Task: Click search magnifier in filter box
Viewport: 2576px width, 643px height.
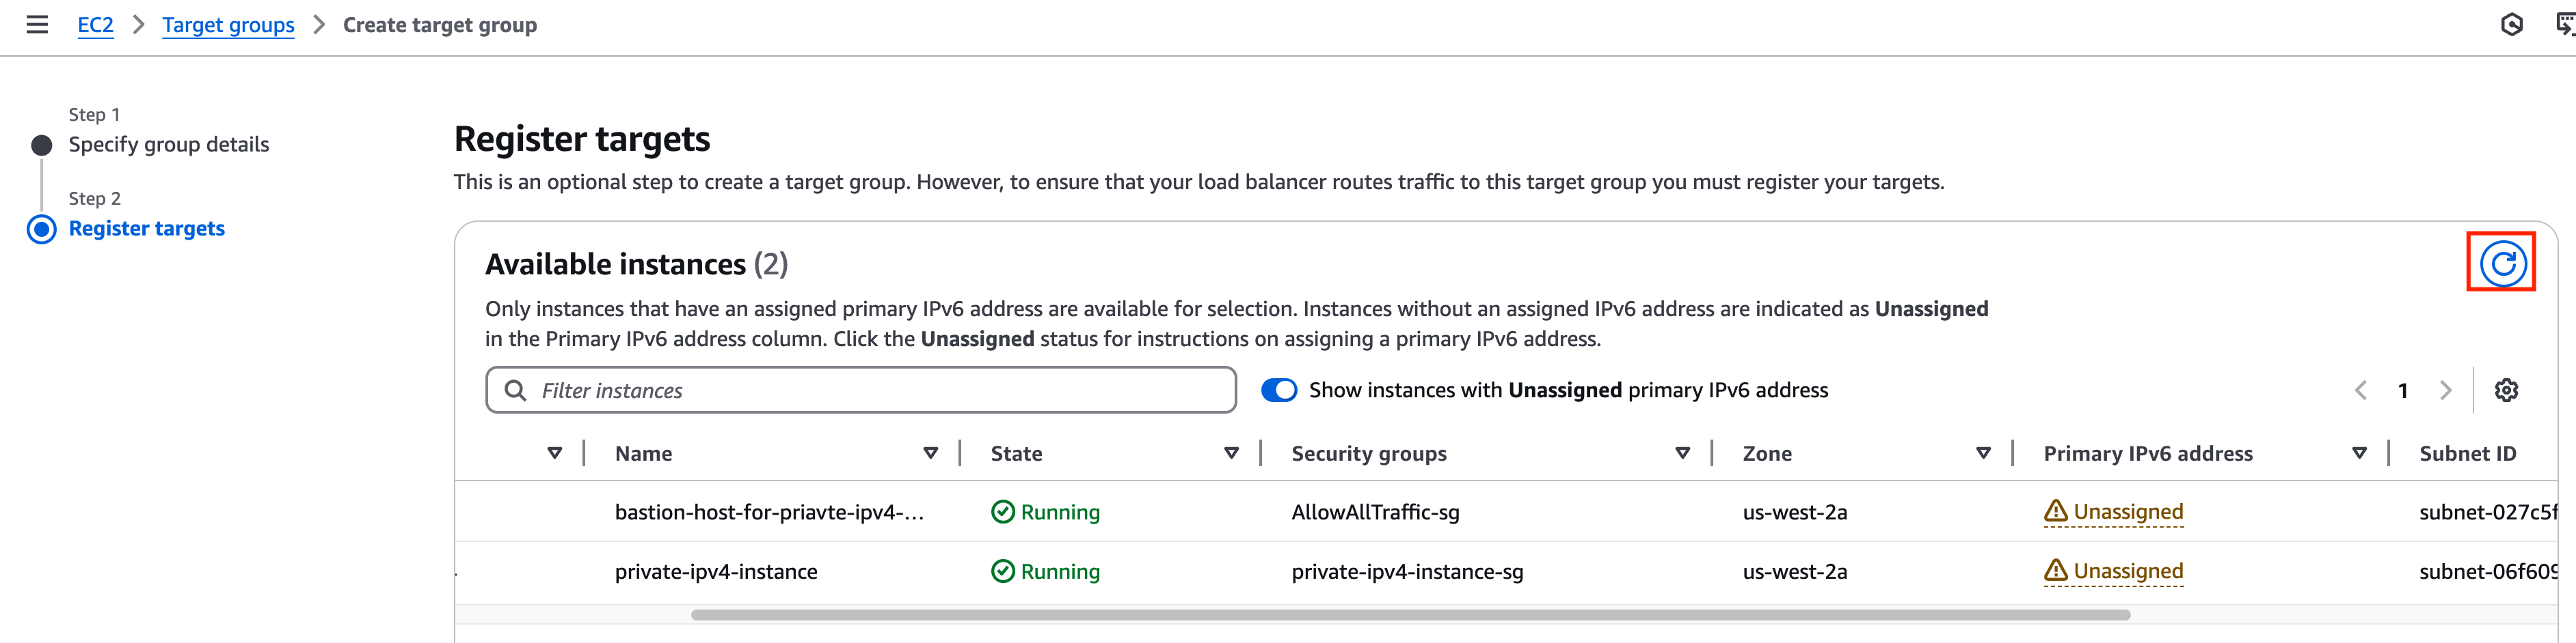Action: point(515,390)
